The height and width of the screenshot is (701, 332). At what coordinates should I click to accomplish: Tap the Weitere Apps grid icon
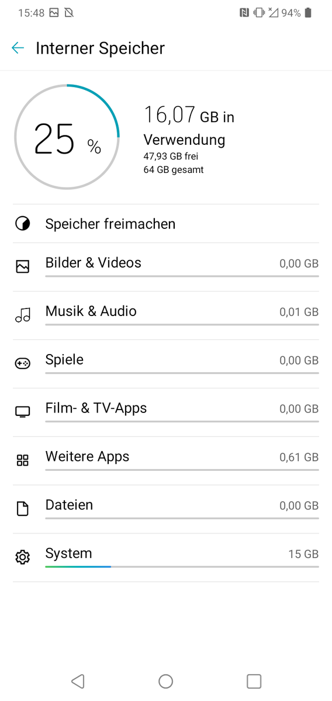pyautogui.click(x=22, y=460)
